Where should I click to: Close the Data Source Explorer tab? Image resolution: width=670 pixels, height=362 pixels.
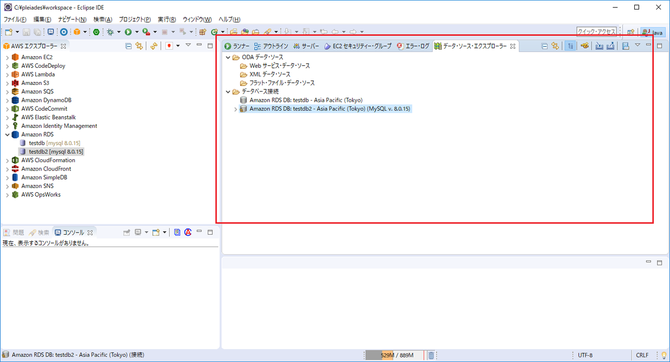pyautogui.click(x=513, y=46)
